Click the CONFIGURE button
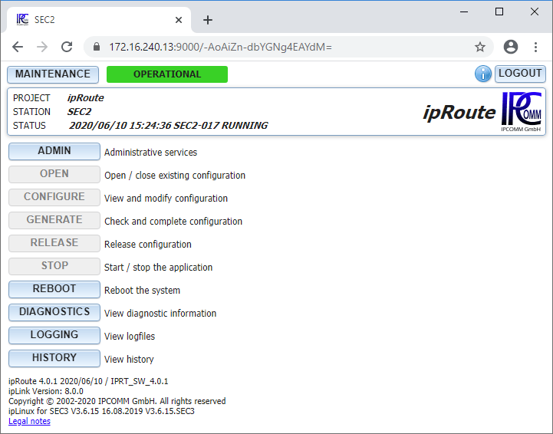The image size is (553, 434). pyautogui.click(x=54, y=197)
